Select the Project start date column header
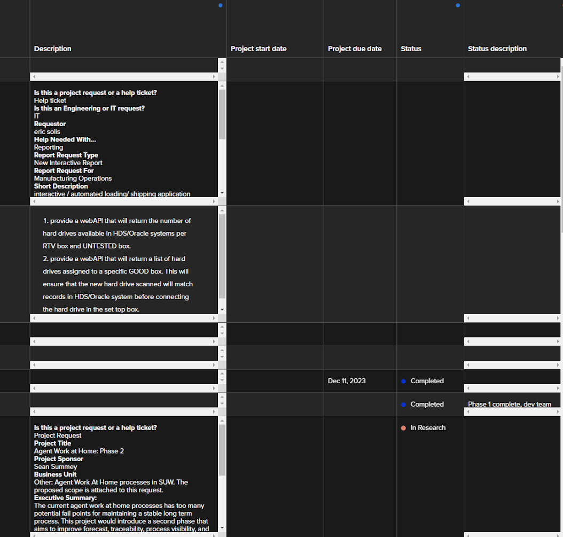 pos(259,49)
